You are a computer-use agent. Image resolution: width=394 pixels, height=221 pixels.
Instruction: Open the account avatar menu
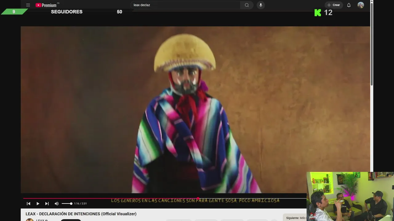point(361,5)
